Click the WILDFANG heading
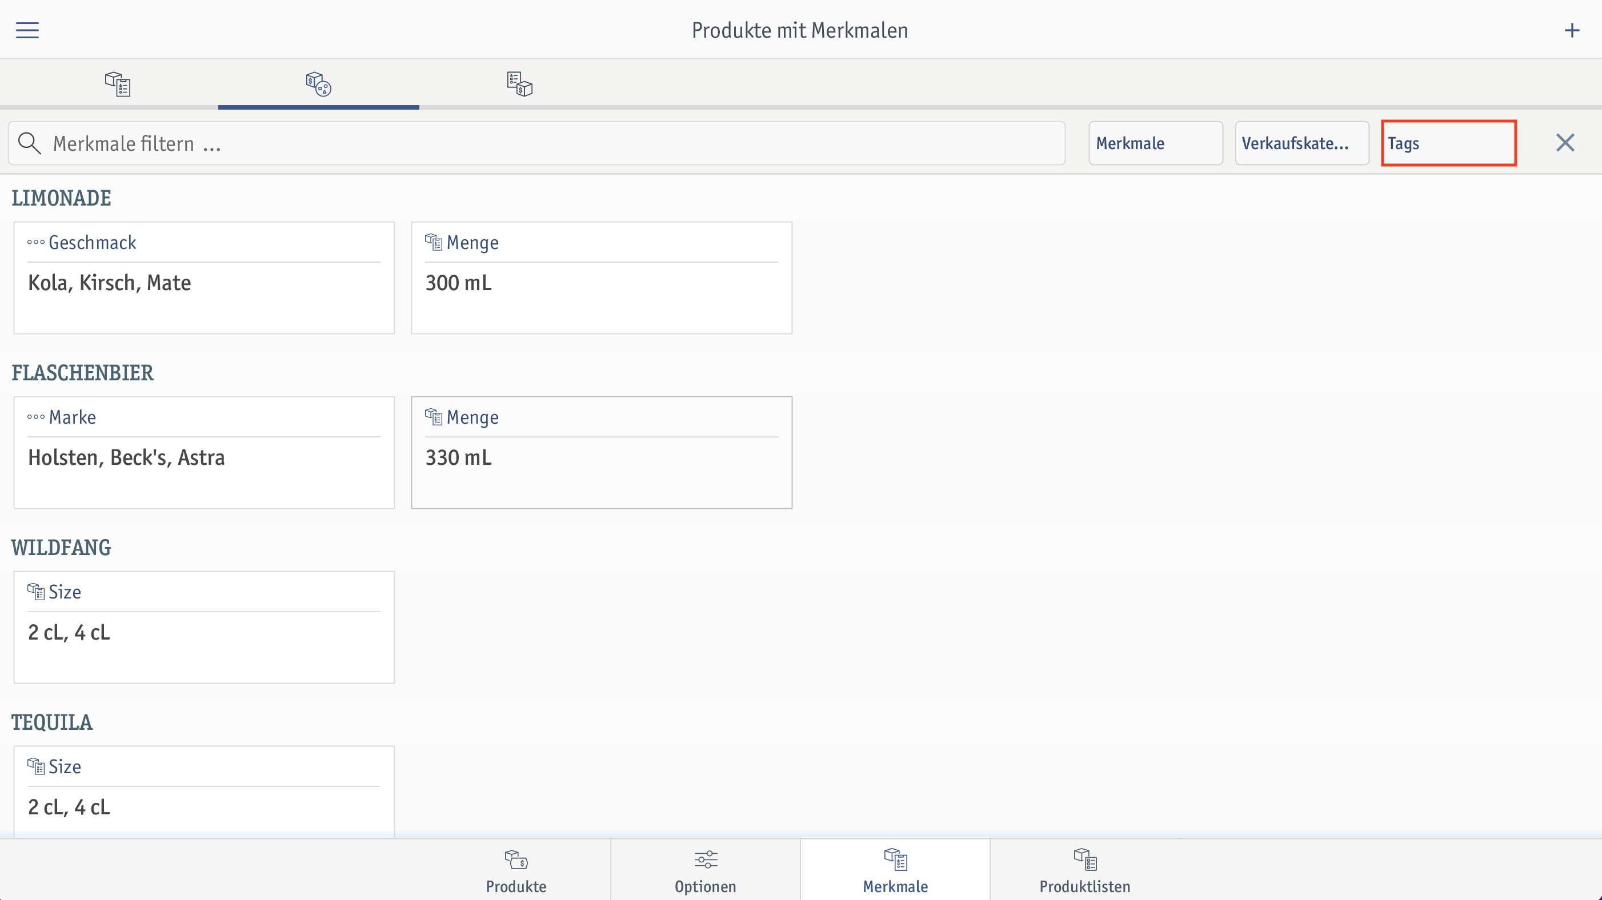 (61, 548)
